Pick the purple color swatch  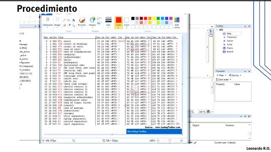click(x=171, y=19)
